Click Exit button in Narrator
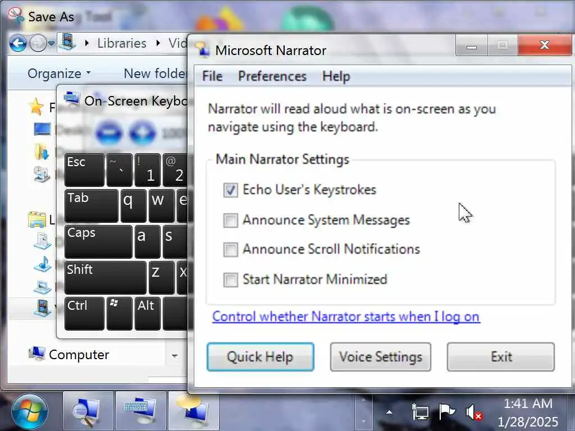575x431 pixels. click(x=500, y=356)
